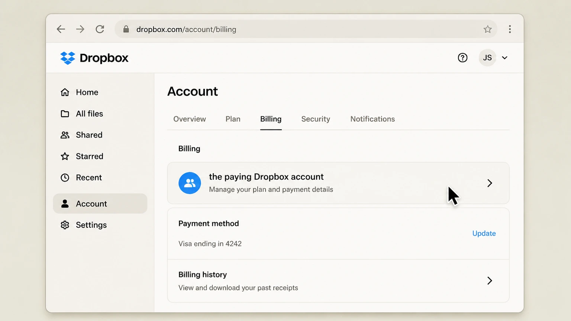Click Update payment method link
571x321 pixels.
484,233
